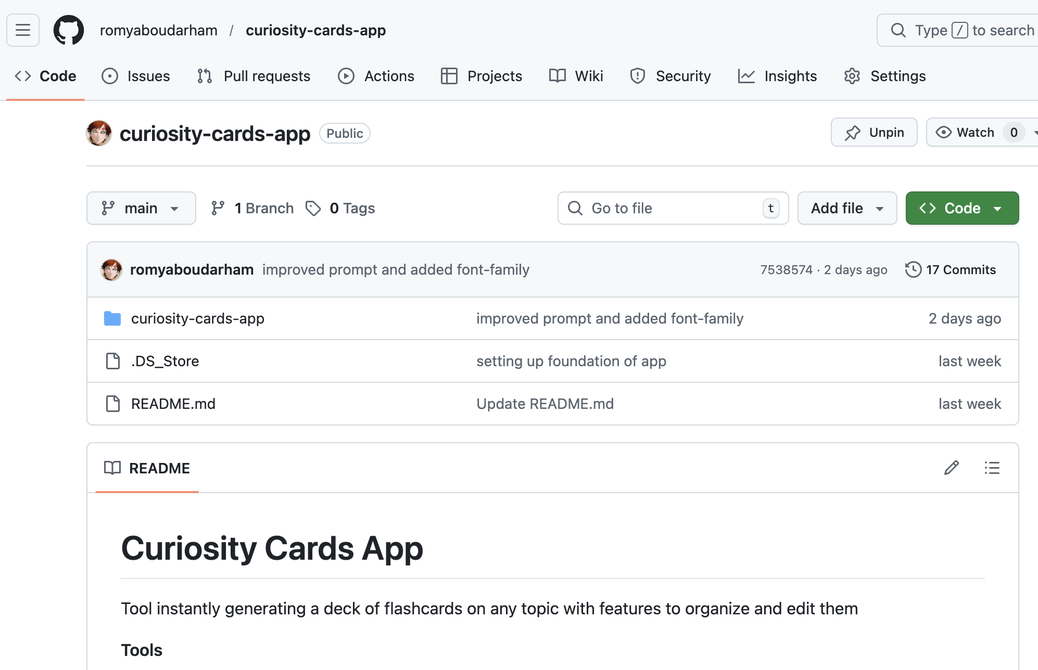
Task: Click the curiosity-cards-app folder icon
Action: point(112,318)
